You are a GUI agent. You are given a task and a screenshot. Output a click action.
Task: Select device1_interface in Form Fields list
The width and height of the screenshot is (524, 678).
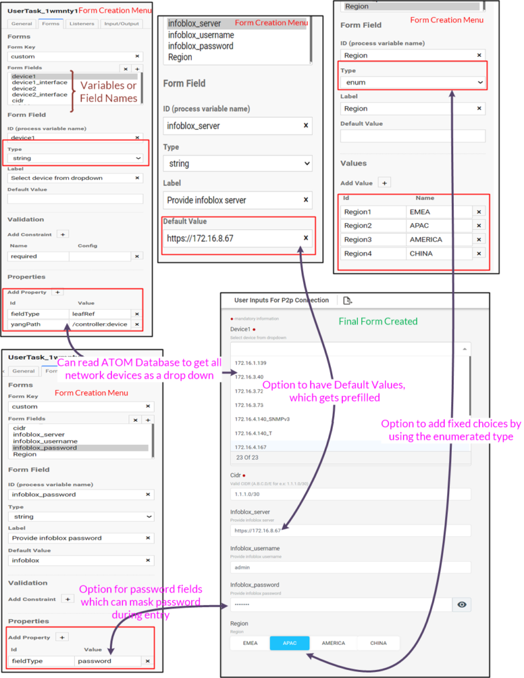coord(40,82)
